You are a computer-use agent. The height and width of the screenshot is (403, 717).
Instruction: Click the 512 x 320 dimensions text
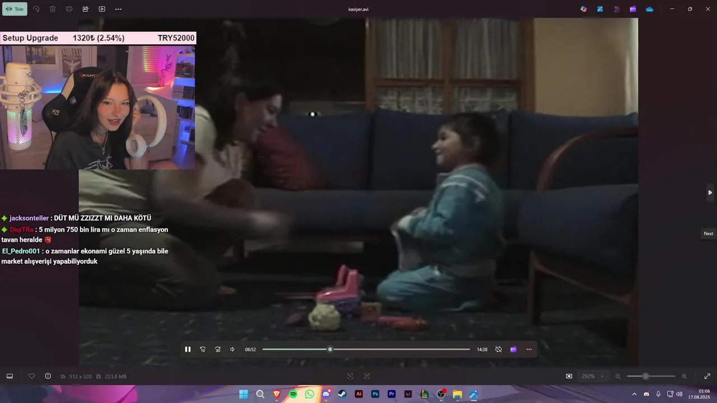(x=80, y=377)
